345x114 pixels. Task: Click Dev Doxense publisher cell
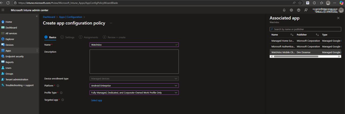[x=303, y=52]
